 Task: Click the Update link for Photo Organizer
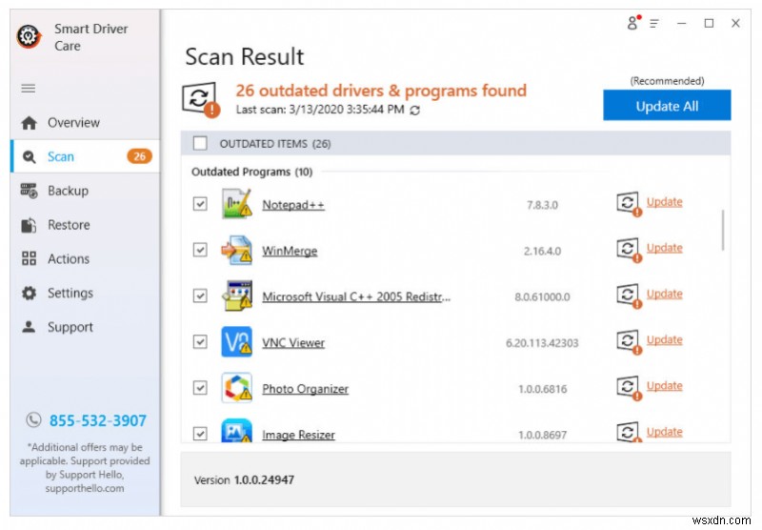point(664,386)
